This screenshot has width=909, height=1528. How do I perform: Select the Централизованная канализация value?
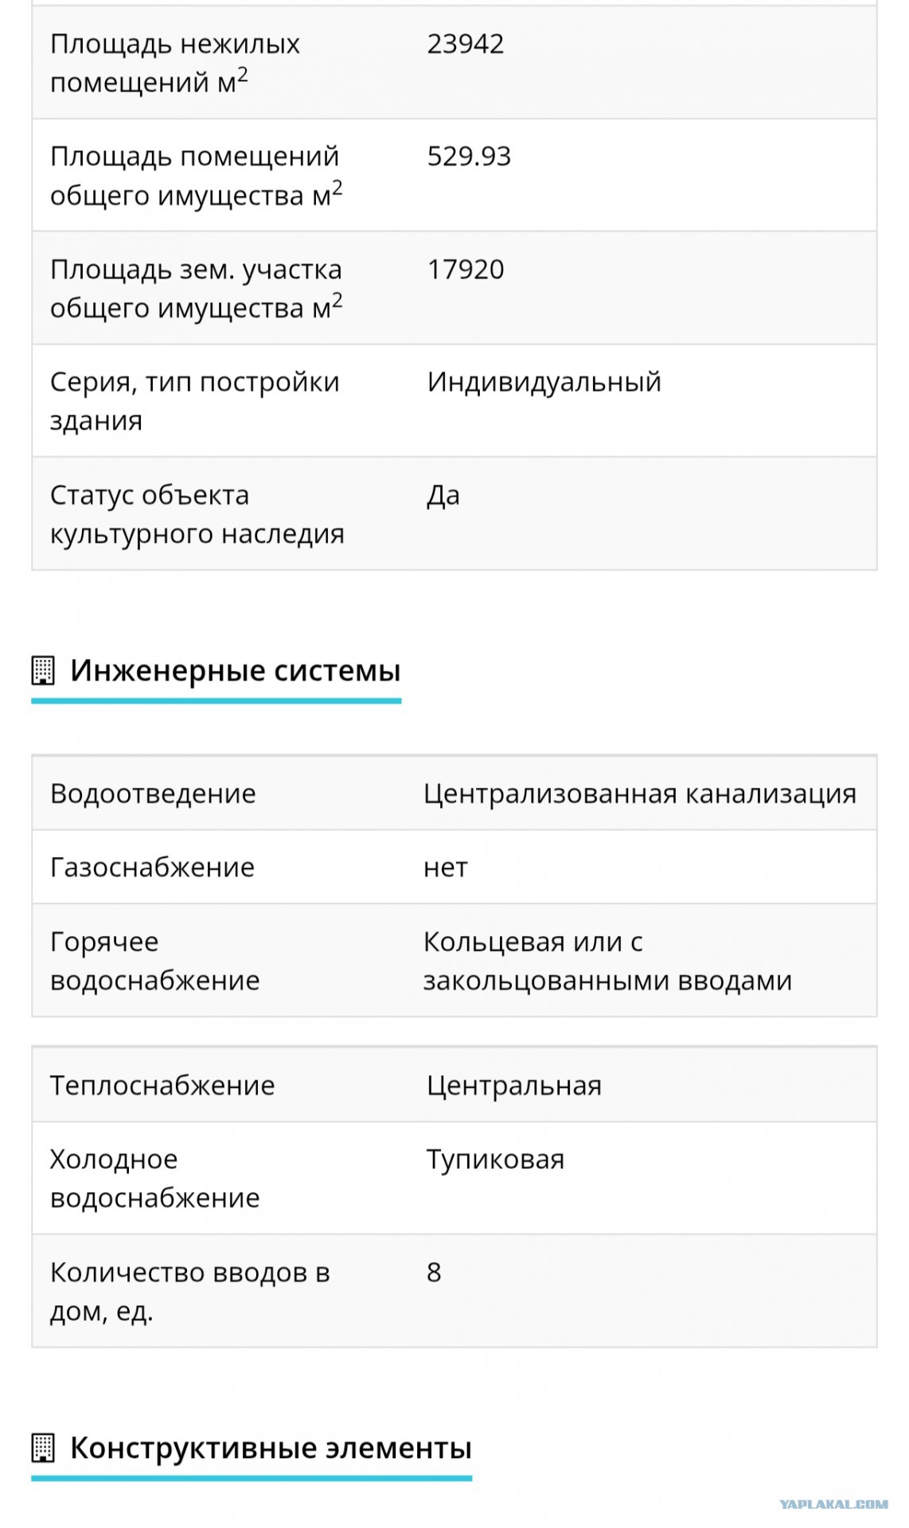(x=640, y=793)
